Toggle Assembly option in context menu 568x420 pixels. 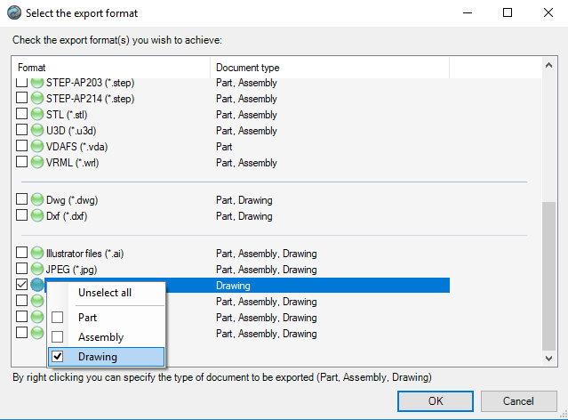click(x=100, y=337)
